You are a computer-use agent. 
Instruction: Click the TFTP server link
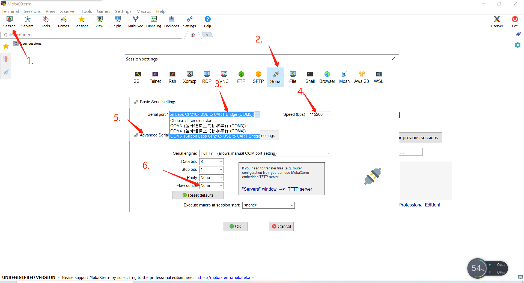pos(300,189)
